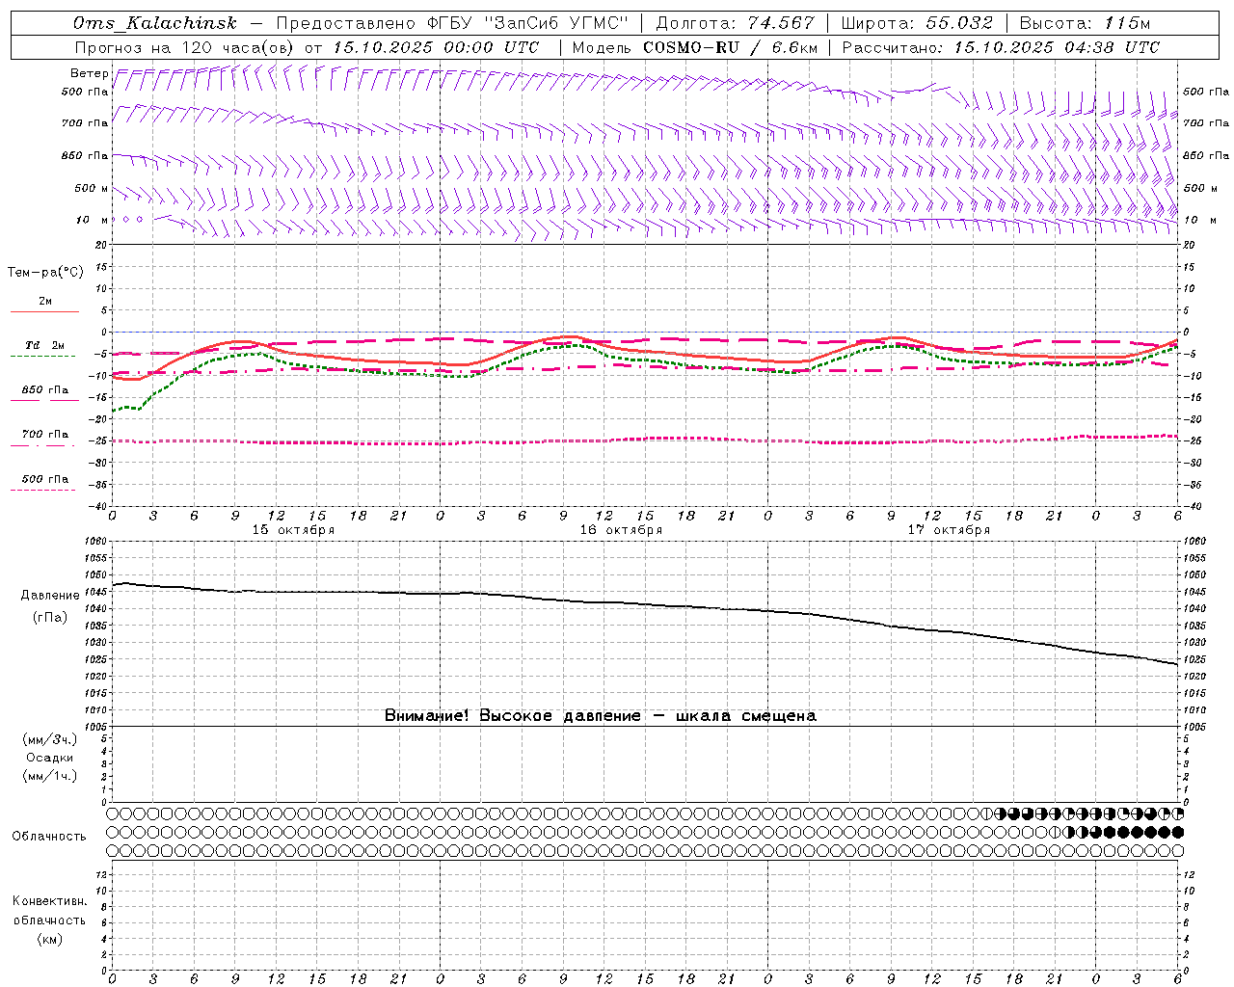Click the date label 15 октября
The width and height of the screenshot is (1234, 987).
click(293, 530)
